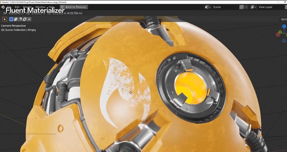Choose the Invert selection mode icon

[x=24, y=19]
